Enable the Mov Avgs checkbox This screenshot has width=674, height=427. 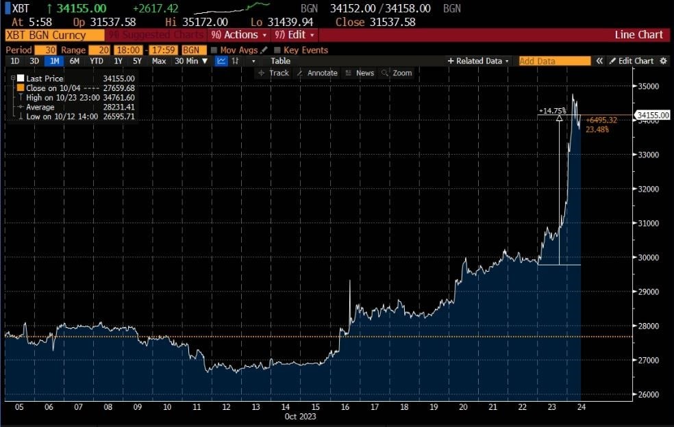pyautogui.click(x=214, y=50)
